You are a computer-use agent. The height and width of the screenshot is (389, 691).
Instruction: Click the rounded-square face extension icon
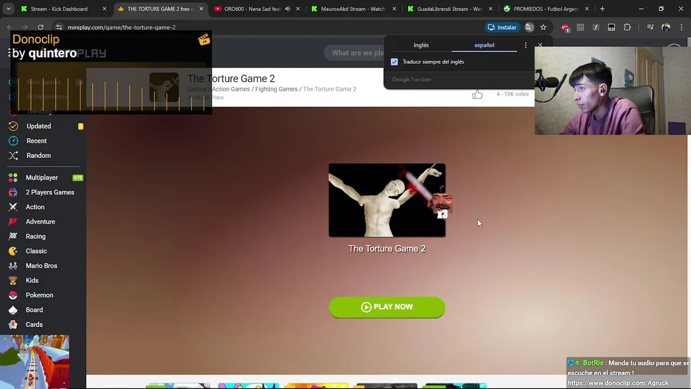coord(611,27)
